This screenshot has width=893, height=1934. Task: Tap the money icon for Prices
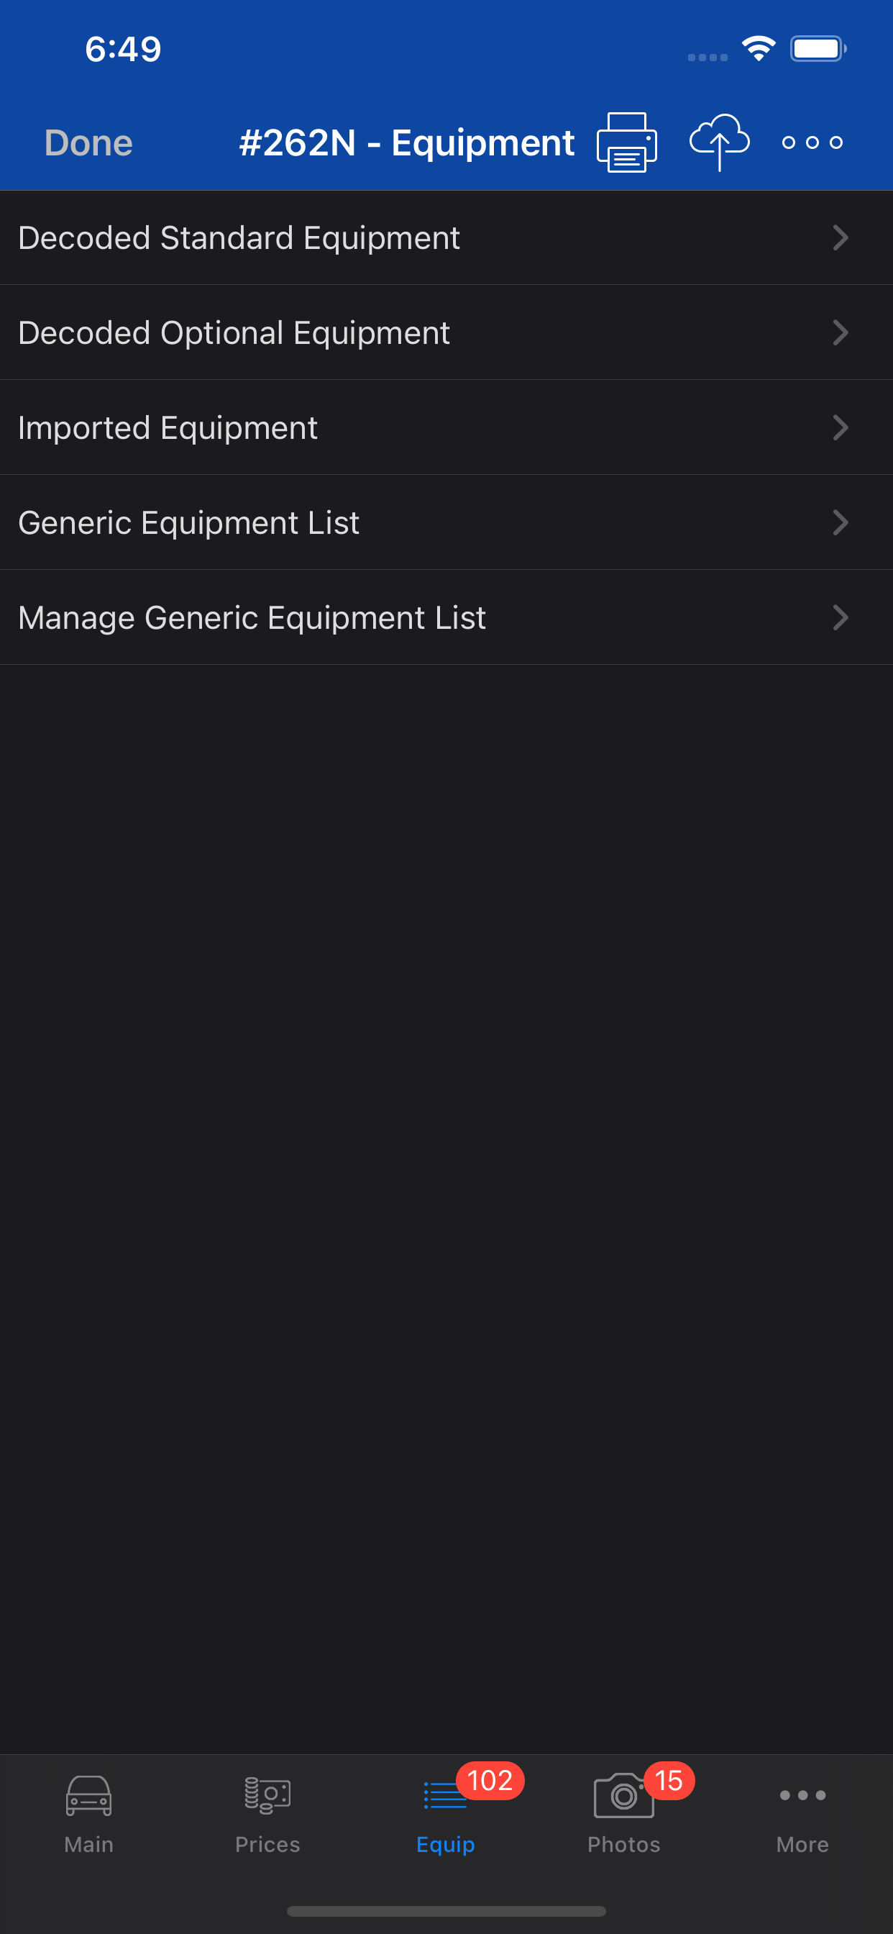click(267, 1795)
